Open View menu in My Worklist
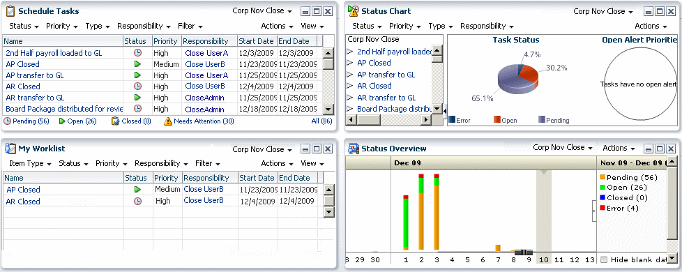 click(x=312, y=164)
